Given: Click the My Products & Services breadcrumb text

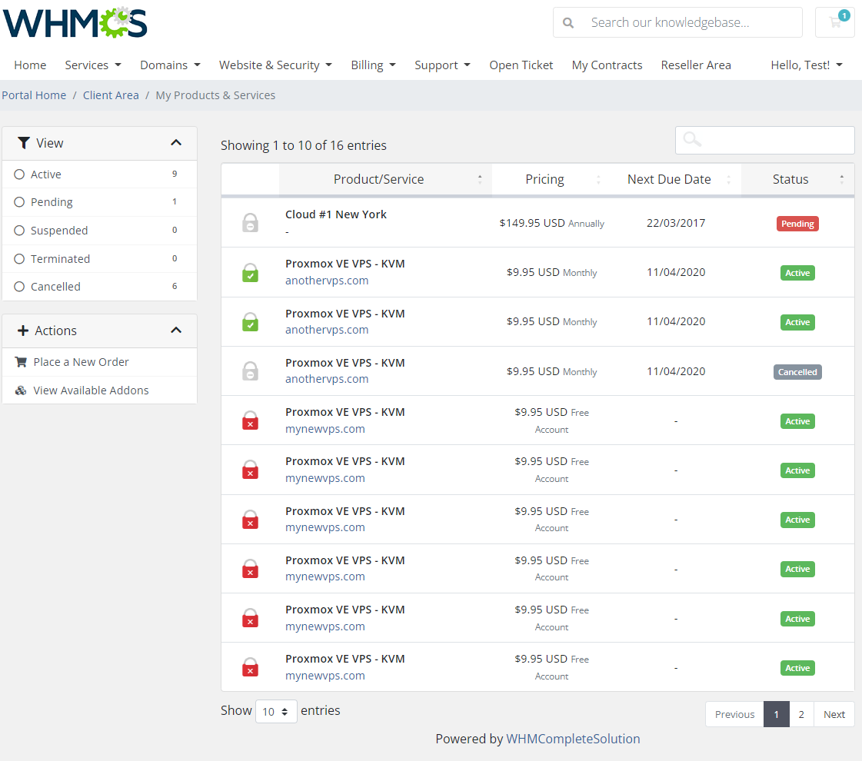Looking at the screenshot, I should coord(215,95).
